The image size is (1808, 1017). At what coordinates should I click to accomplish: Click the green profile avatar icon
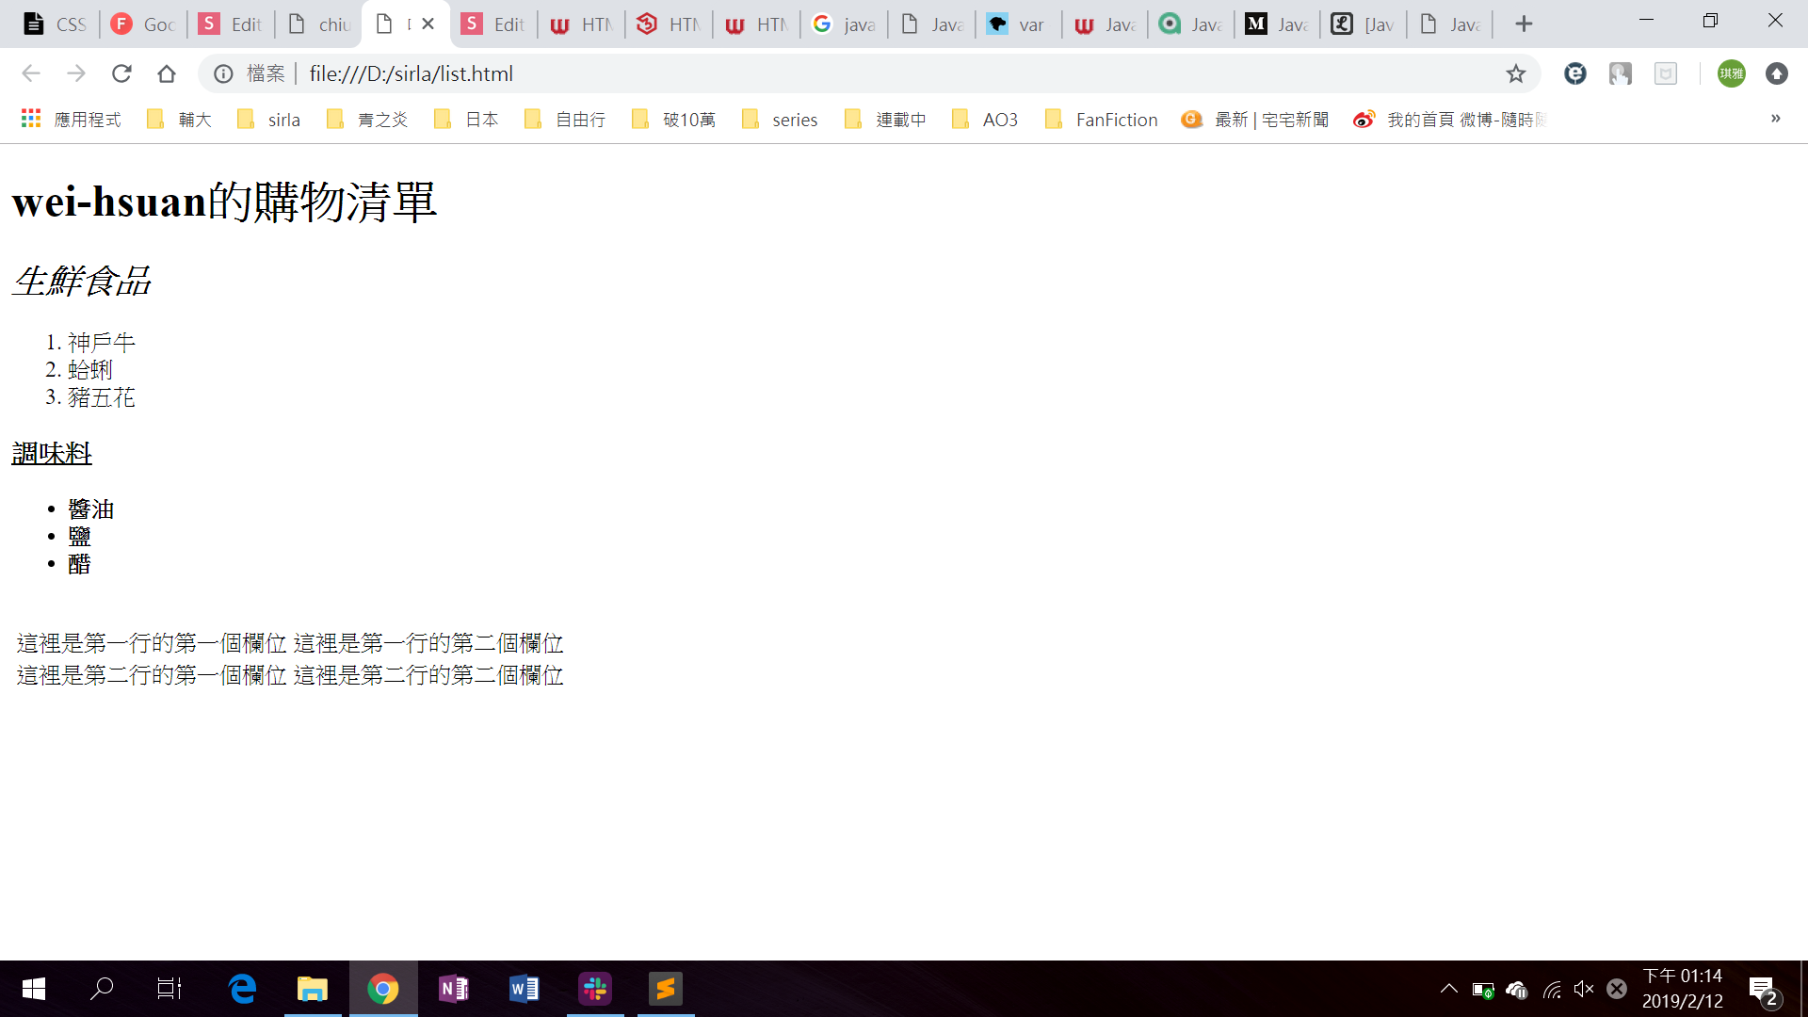point(1731,73)
